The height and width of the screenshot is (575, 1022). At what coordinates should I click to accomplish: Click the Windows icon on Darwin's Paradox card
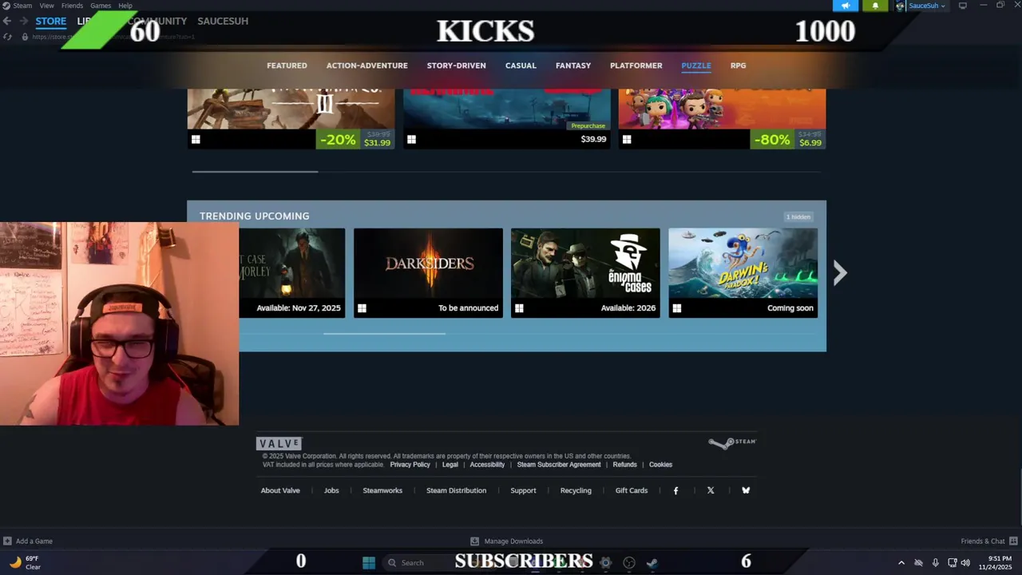click(x=676, y=308)
